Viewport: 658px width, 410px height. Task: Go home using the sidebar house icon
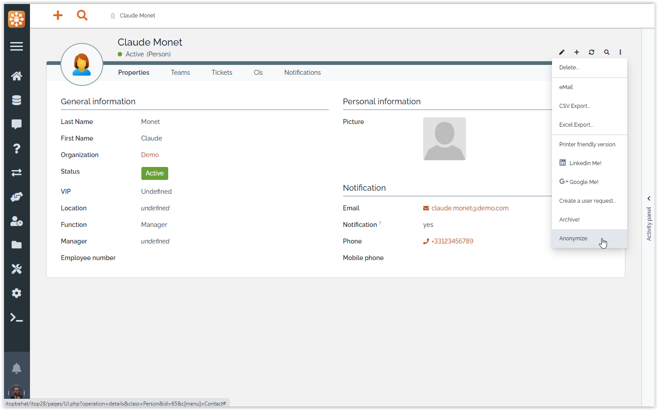coord(17,76)
